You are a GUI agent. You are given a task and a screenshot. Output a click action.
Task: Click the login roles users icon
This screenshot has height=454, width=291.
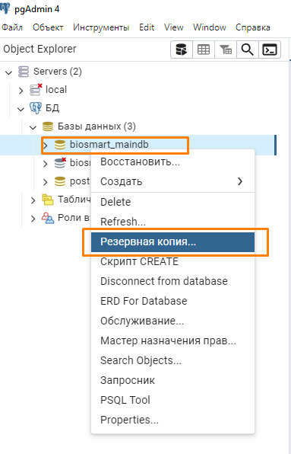point(48,218)
